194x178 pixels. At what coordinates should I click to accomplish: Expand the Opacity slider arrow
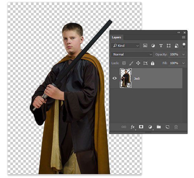pyautogui.click(x=183, y=54)
